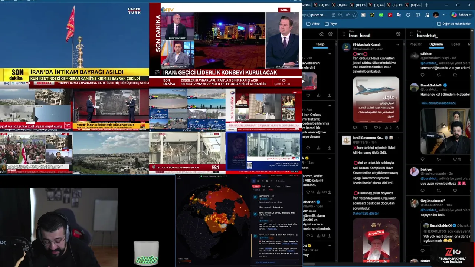This screenshot has width=475, height=267.
Task: Click the buraktut_ column drag handle
Action: (x=412, y=34)
